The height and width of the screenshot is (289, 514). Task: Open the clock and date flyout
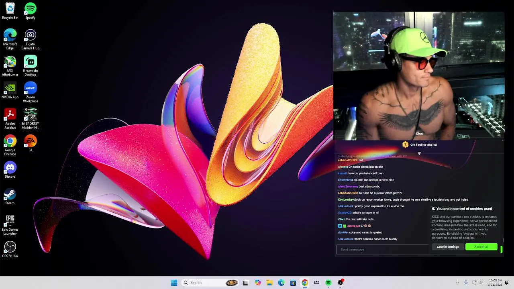click(495, 283)
